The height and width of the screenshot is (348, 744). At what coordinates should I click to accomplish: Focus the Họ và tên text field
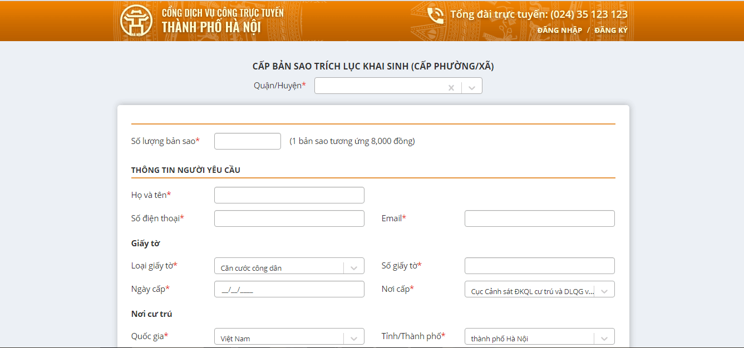click(289, 195)
